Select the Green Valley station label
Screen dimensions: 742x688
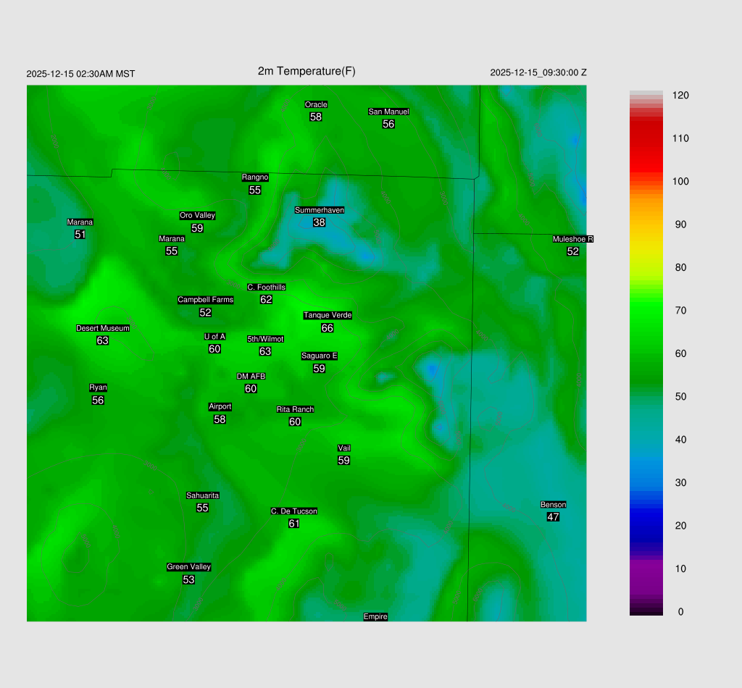click(x=188, y=567)
